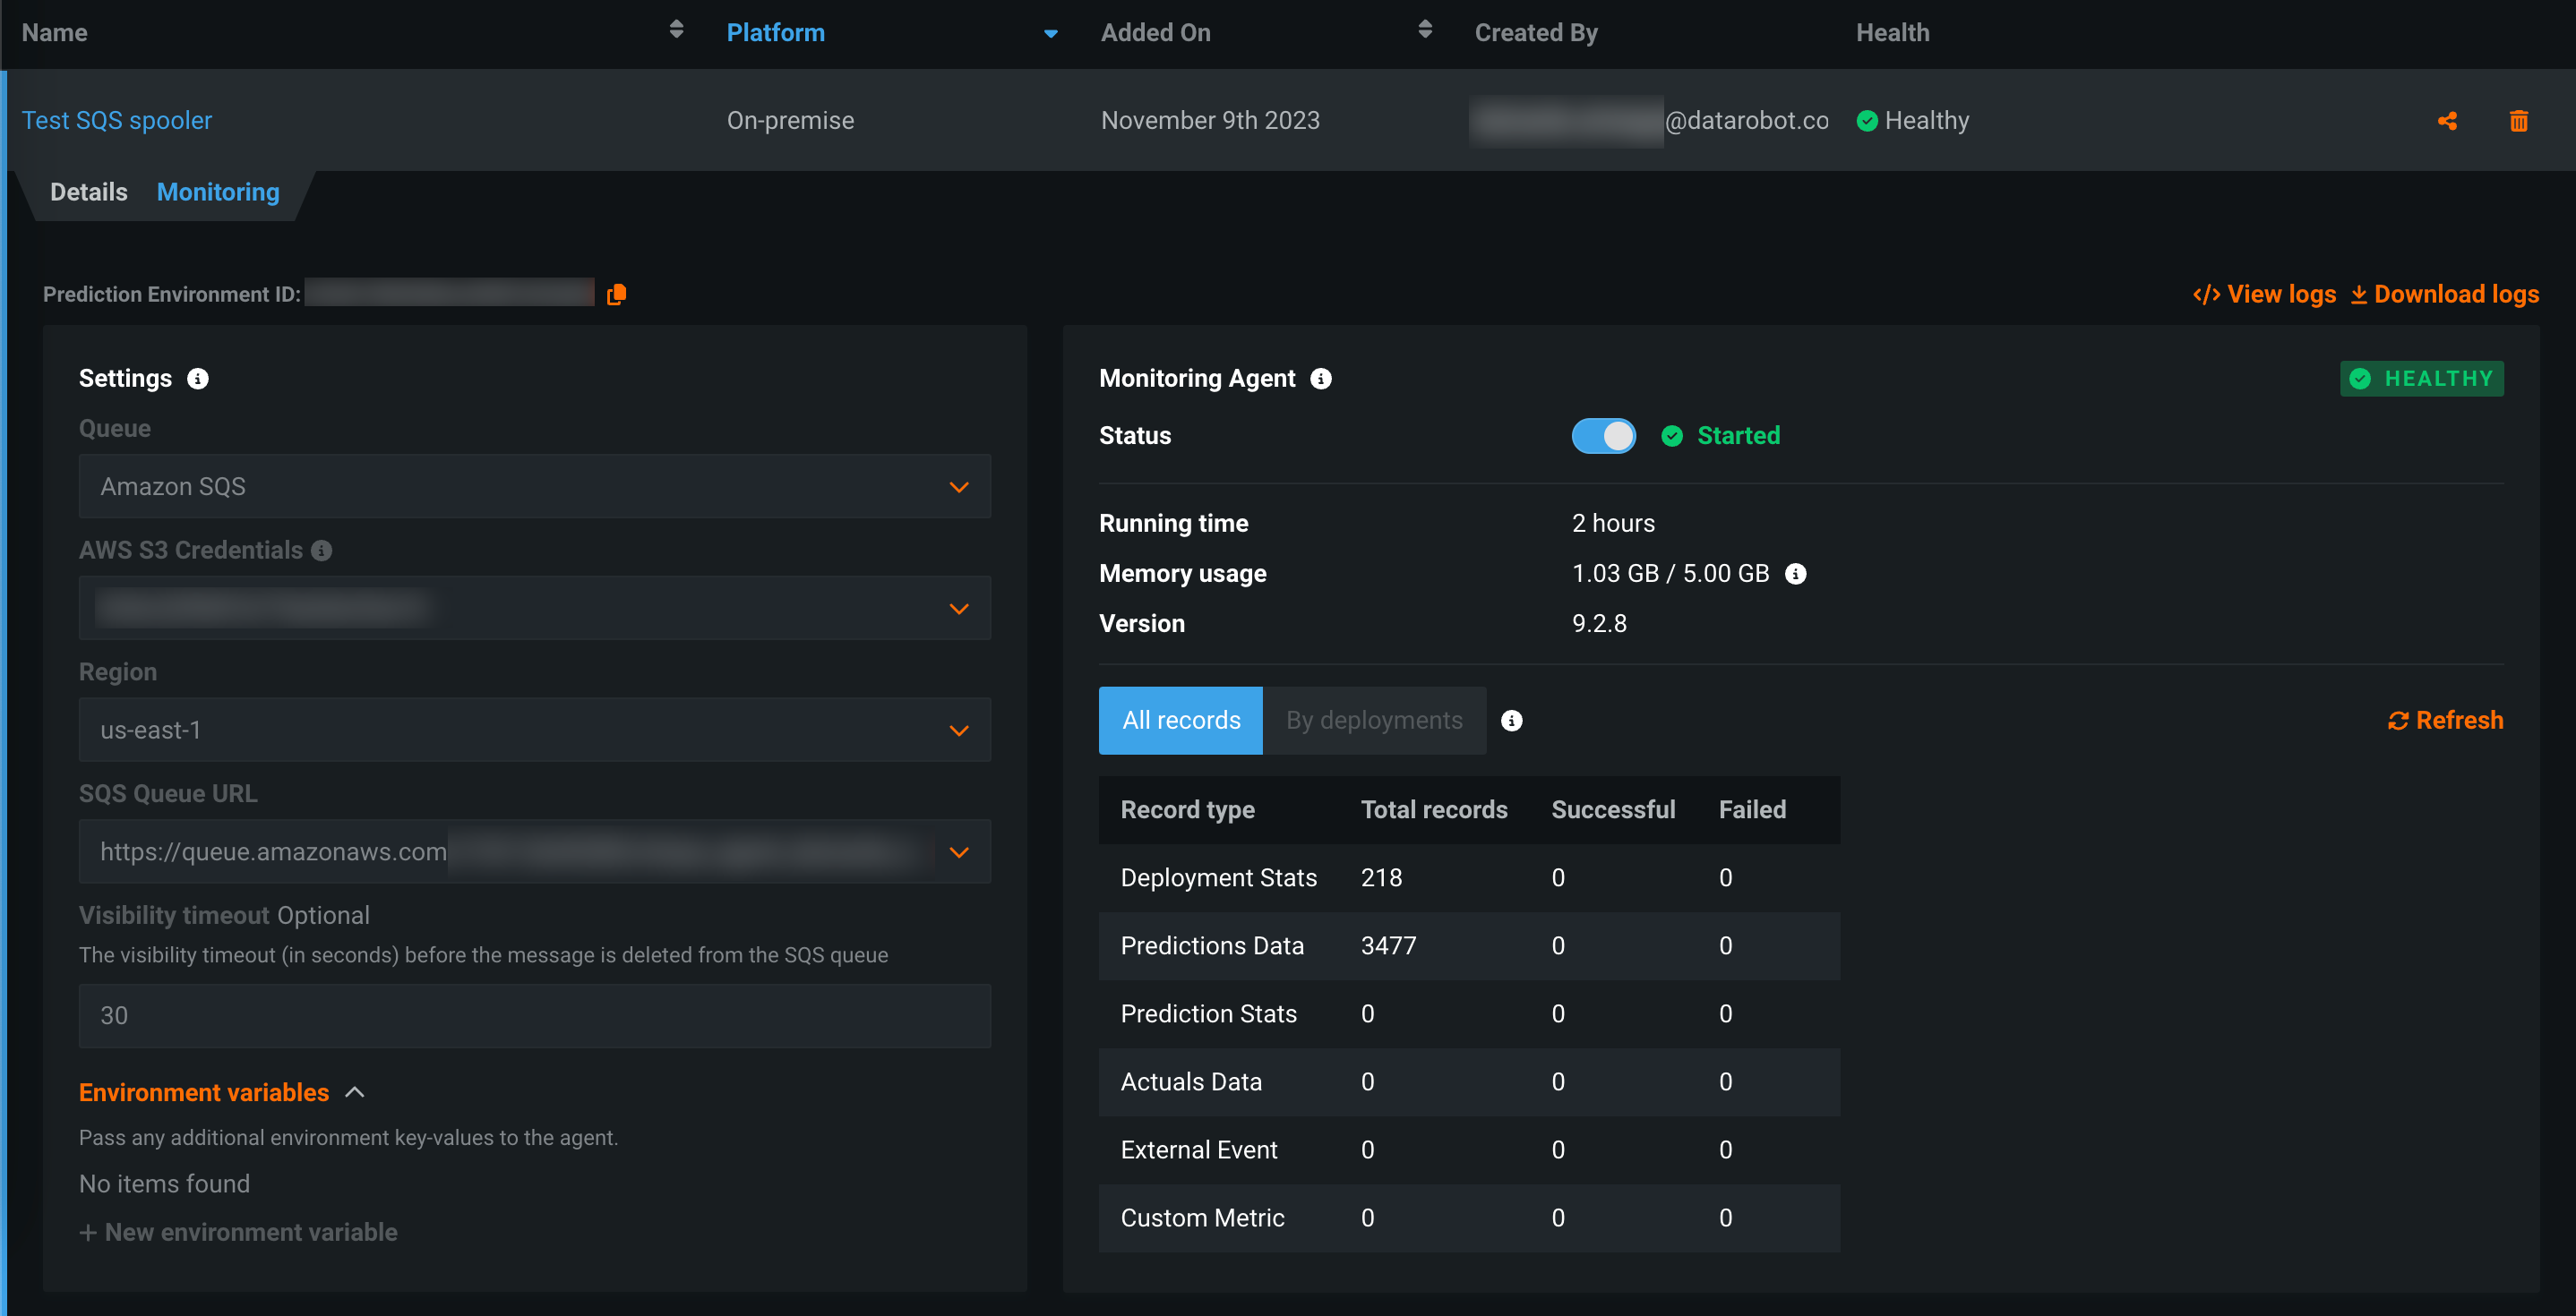The width and height of the screenshot is (2576, 1316).
Task: Open the SQS Queue URL dropdown
Action: click(x=958, y=852)
